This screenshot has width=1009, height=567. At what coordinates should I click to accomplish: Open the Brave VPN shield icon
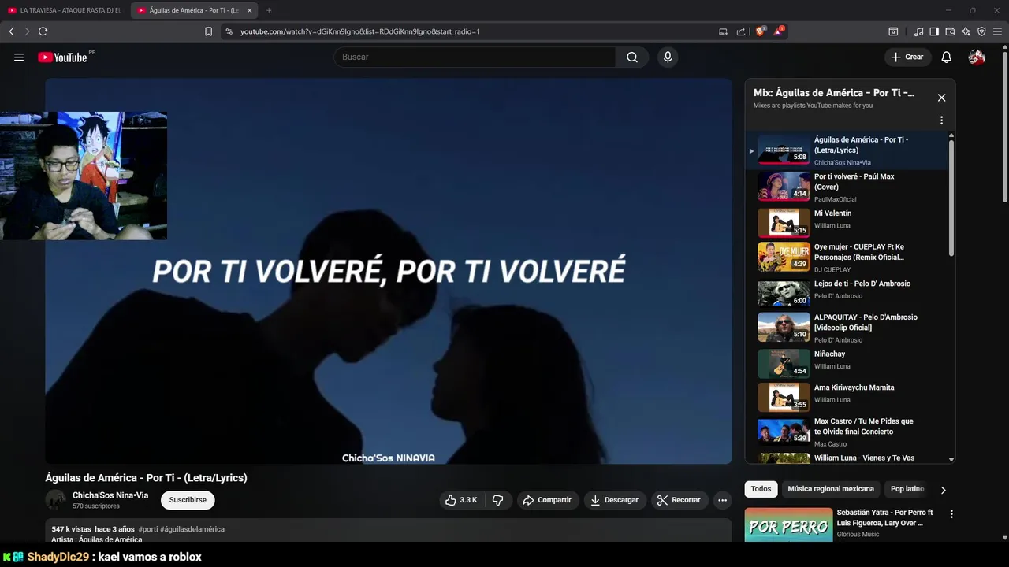981,31
